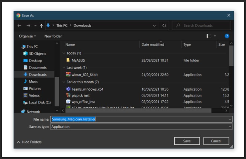246x159 pixels.
Task: Expand the recent locations dropdown arrow
Action: coord(35,26)
